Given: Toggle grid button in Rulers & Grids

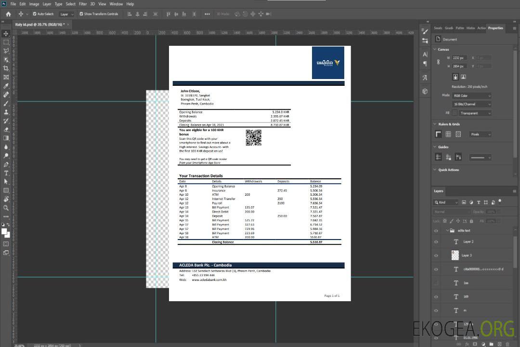Looking at the screenshot, I should tap(448, 134).
